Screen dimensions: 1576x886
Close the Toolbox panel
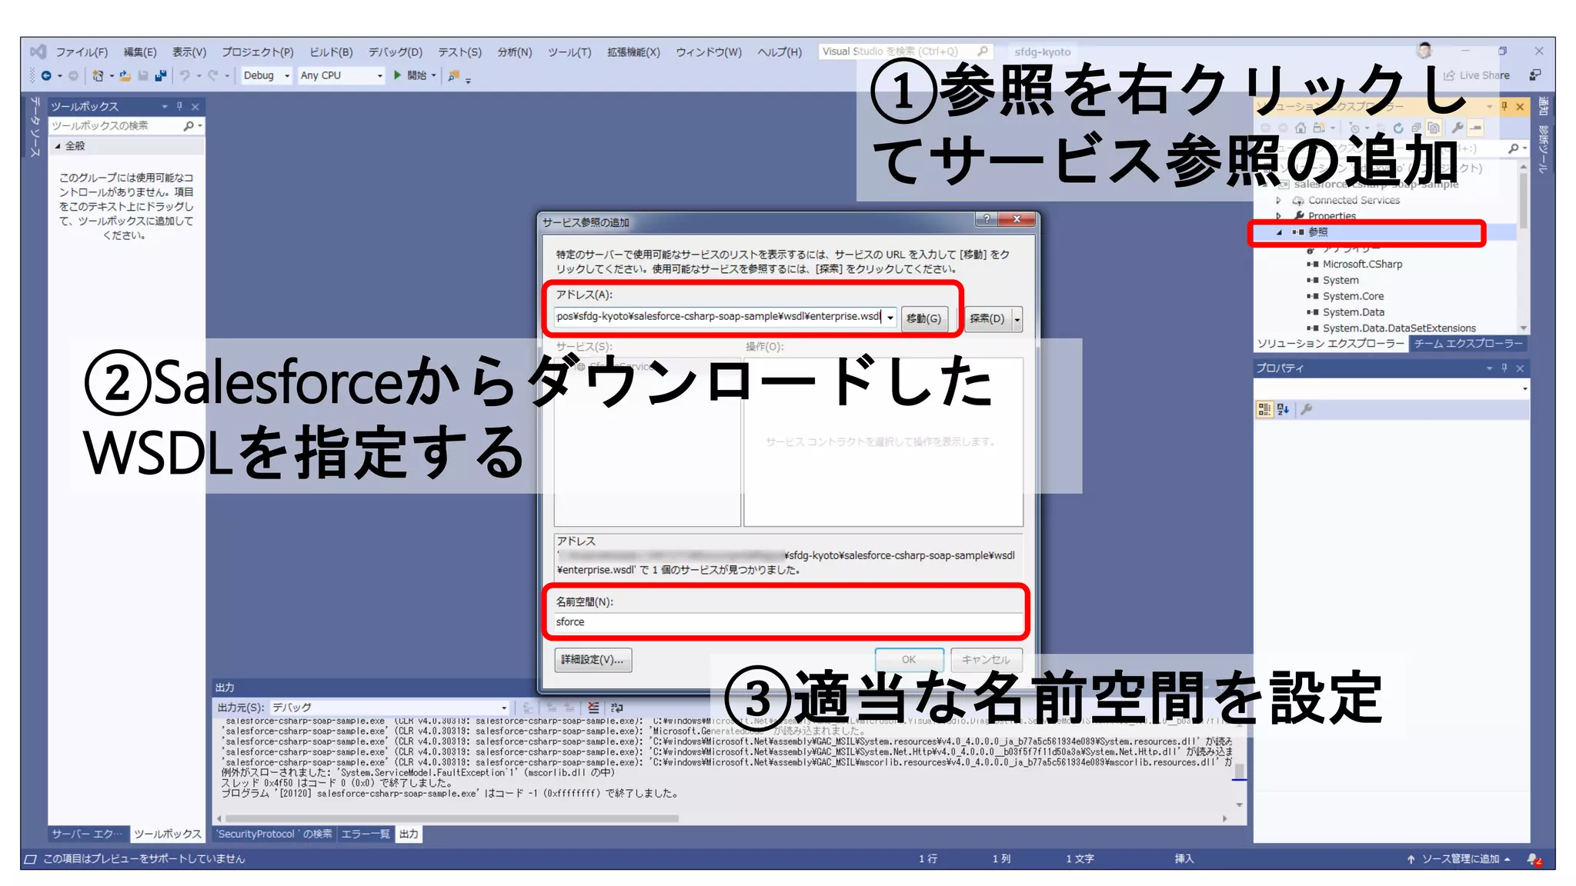click(195, 106)
